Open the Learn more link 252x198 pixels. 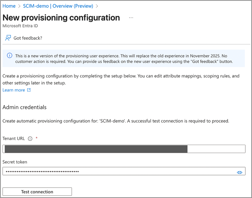14,90
